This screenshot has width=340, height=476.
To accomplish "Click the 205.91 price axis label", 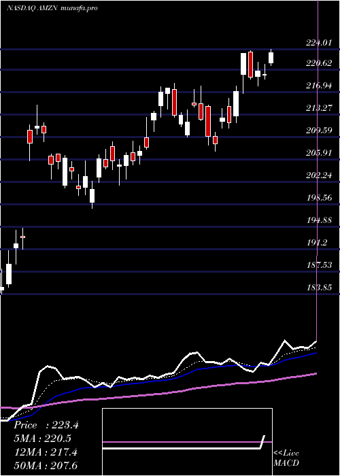I will [319, 153].
